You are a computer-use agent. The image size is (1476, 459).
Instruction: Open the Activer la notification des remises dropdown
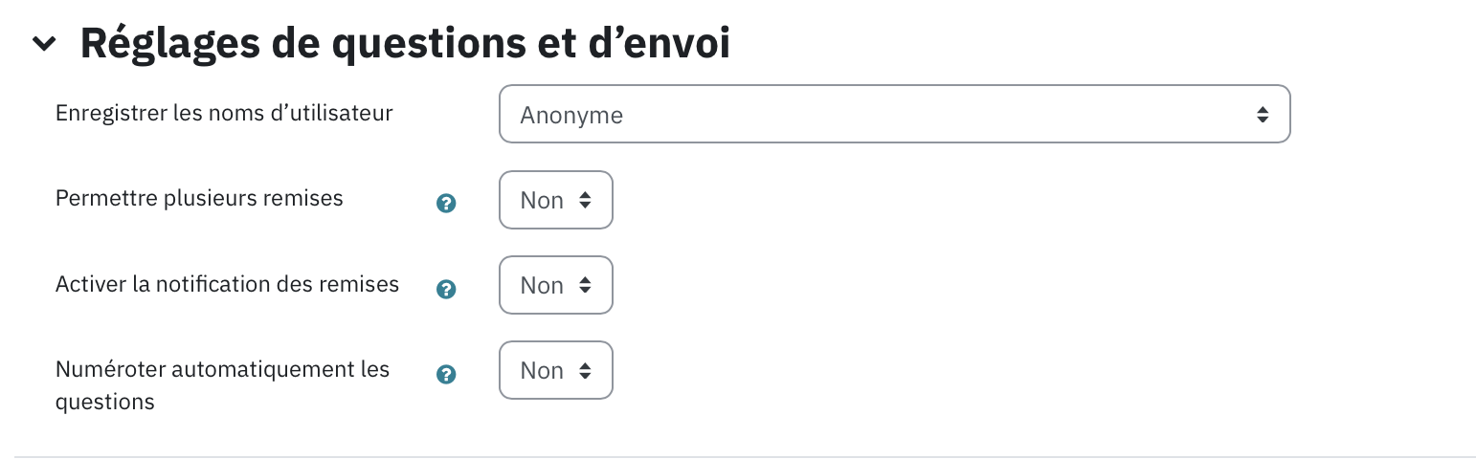pos(556,285)
